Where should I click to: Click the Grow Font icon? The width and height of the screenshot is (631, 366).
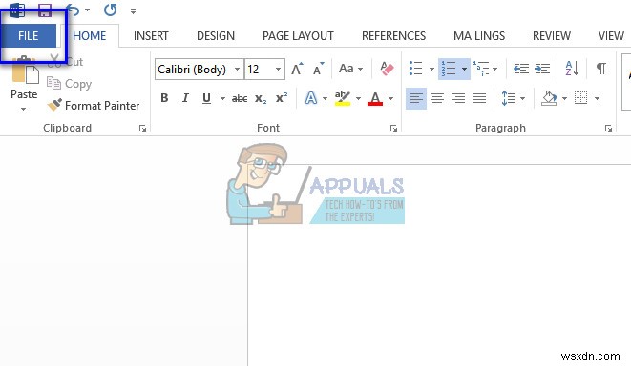[298, 69]
